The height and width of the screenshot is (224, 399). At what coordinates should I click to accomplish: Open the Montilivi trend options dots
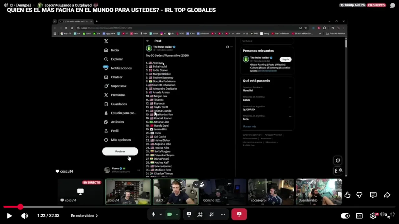[290, 88]
